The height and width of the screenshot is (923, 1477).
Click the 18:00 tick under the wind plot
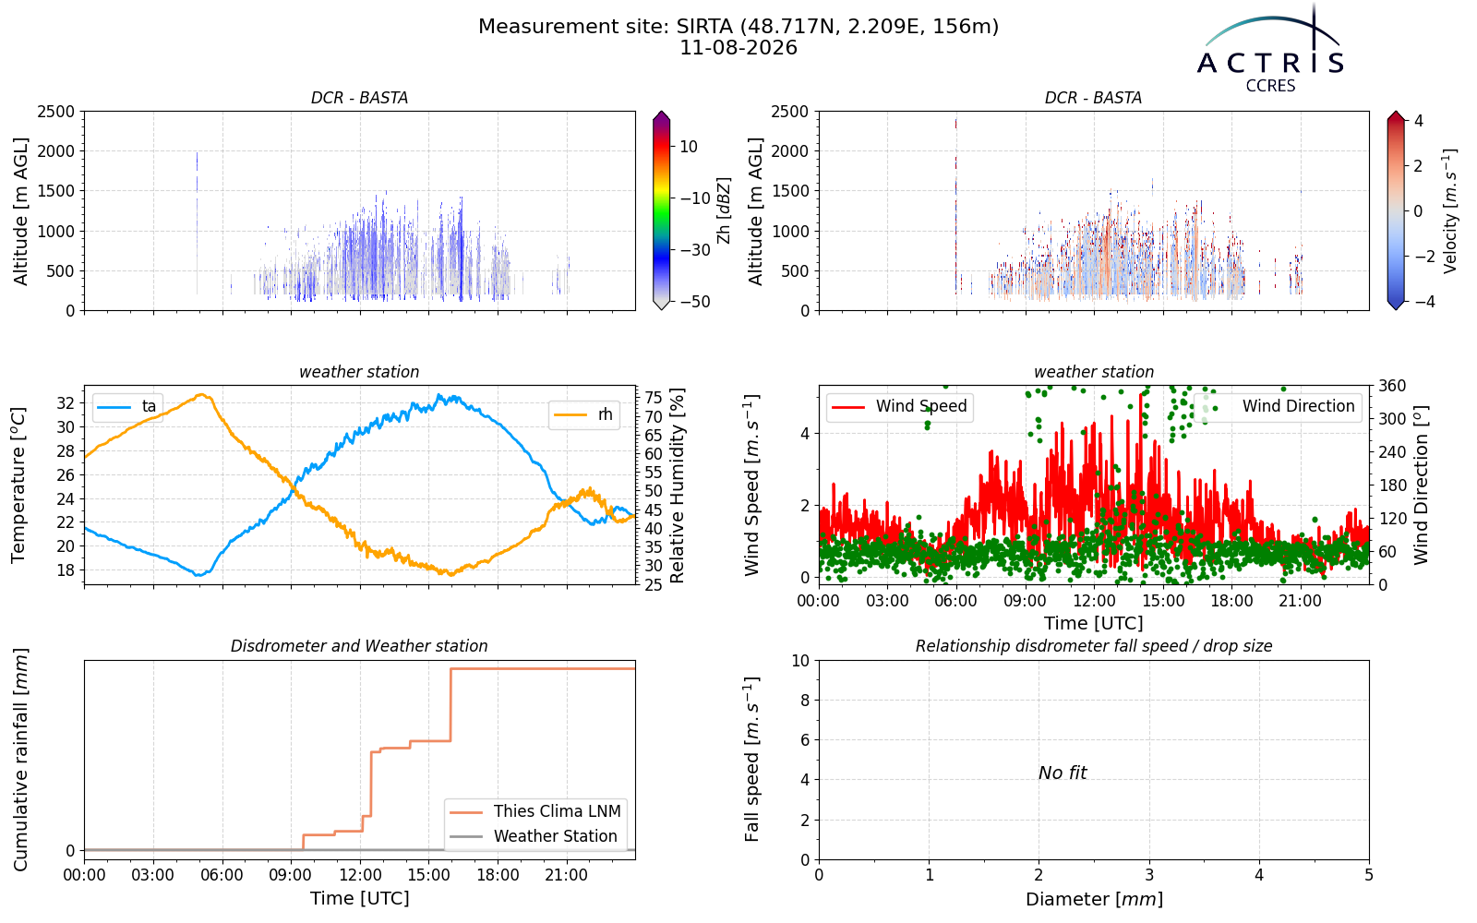(1231, 601)
